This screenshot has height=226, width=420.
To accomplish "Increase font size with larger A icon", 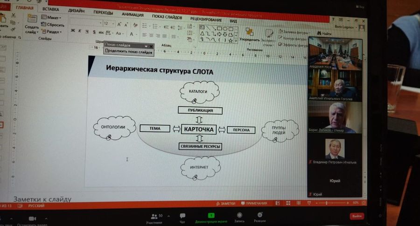I will point(119,24).
